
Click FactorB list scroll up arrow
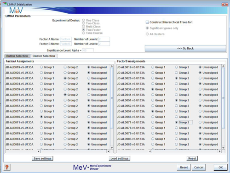(224, 66)
